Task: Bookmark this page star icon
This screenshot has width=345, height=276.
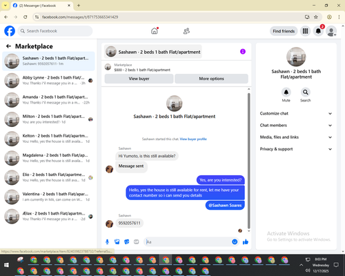Action: point(316,17)
